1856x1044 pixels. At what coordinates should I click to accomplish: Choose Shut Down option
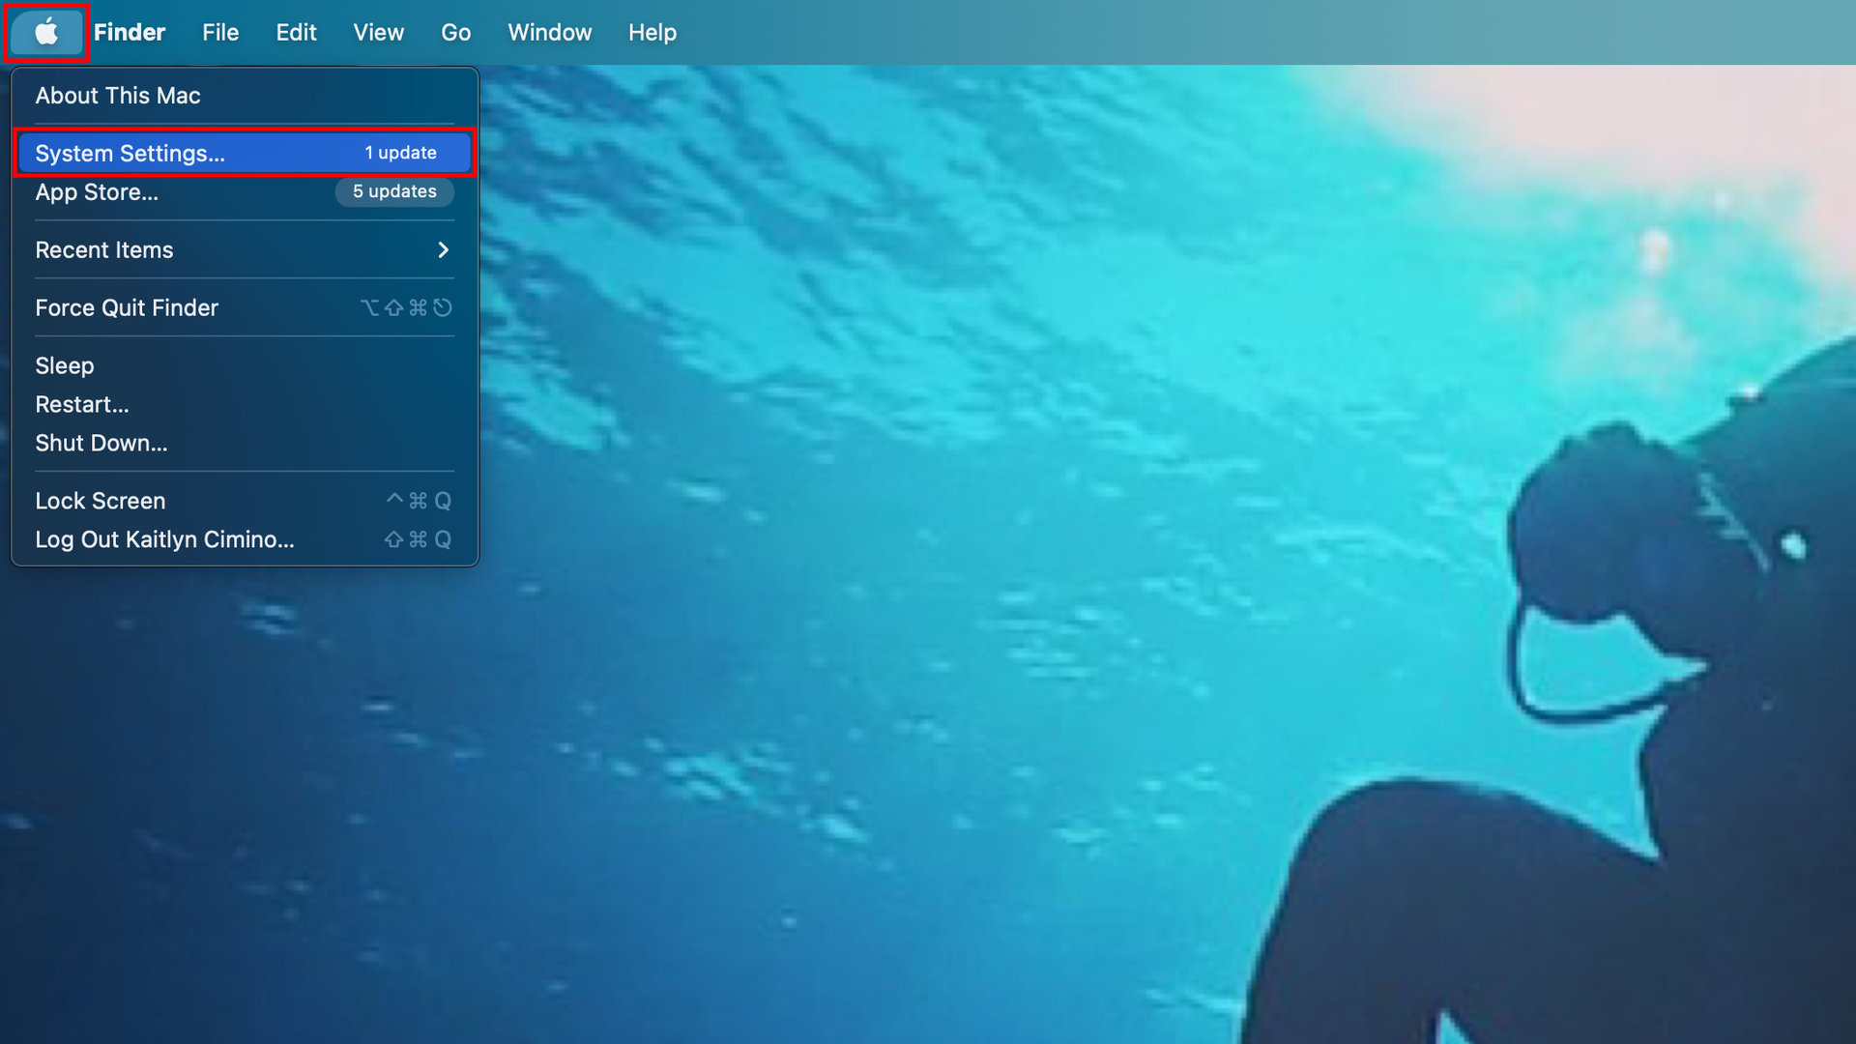(101, 444)
